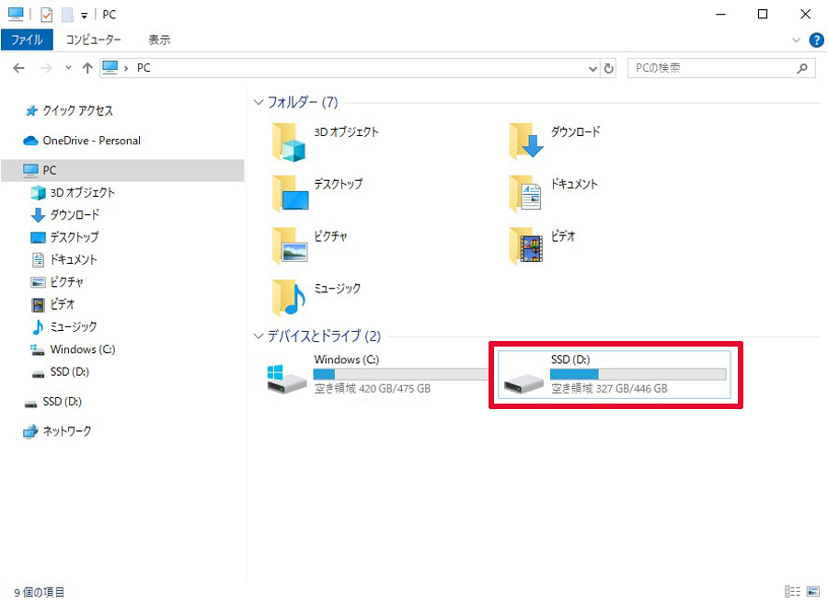828x604 pixels.
Task: Switch to details view in status bar
Action: [792, 591]
